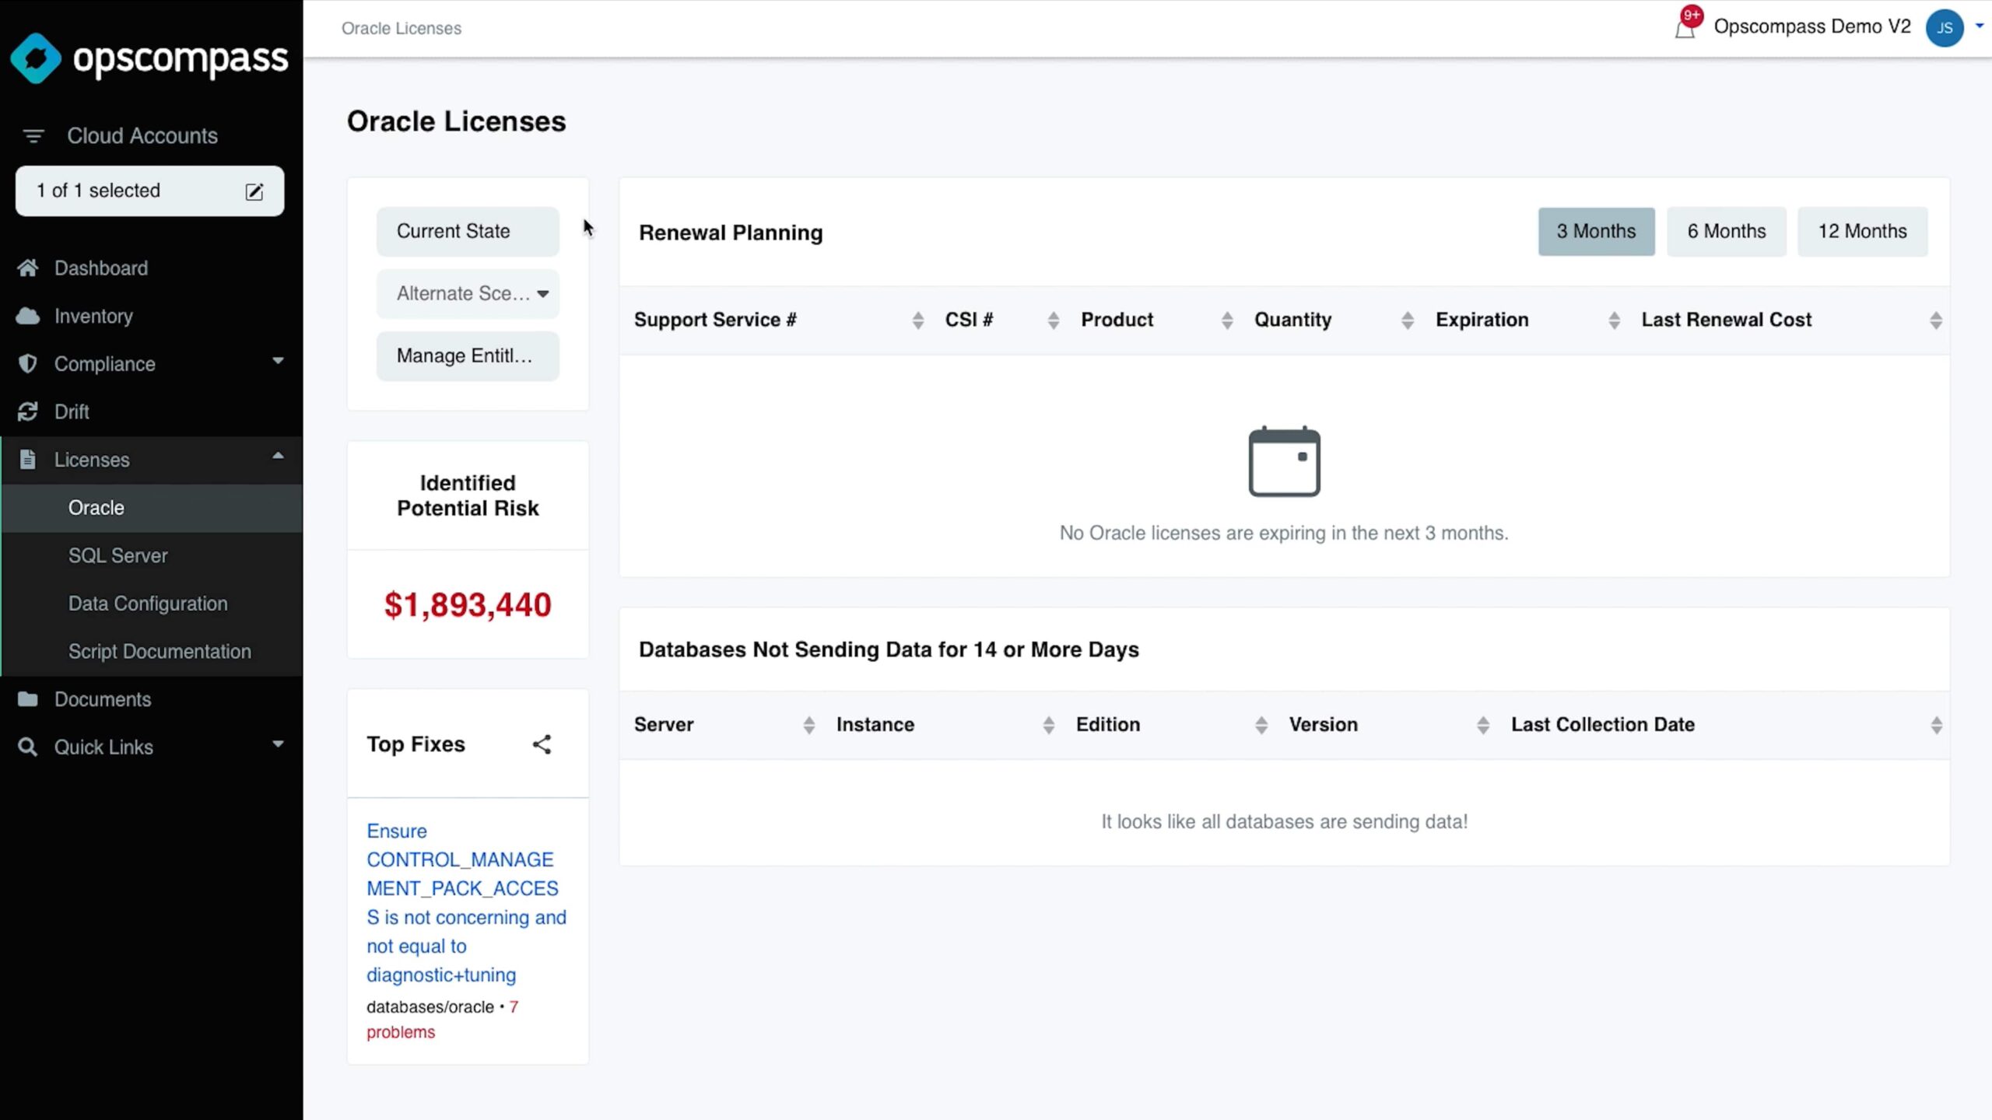The image size is (1992, 1120).
Task: Sort by Server column
Action: pyautogui.click(x=809, y=726)
